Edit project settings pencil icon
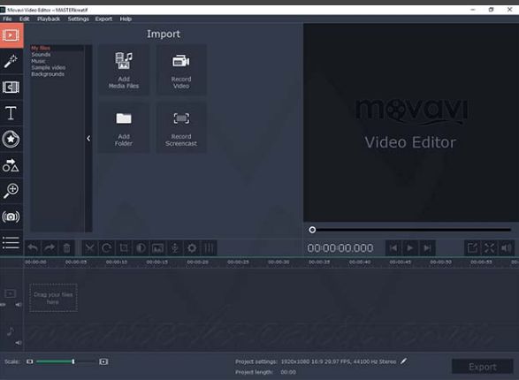The image size is (519, 380). coord(403,361)
